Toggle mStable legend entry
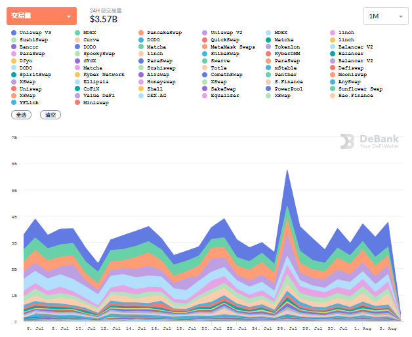Viewport: 412px width, 337px height. pos(281,68)
